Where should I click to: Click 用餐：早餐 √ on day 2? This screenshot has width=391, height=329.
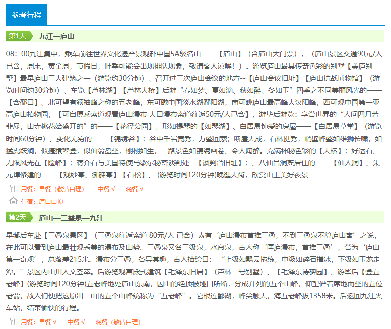39,322
